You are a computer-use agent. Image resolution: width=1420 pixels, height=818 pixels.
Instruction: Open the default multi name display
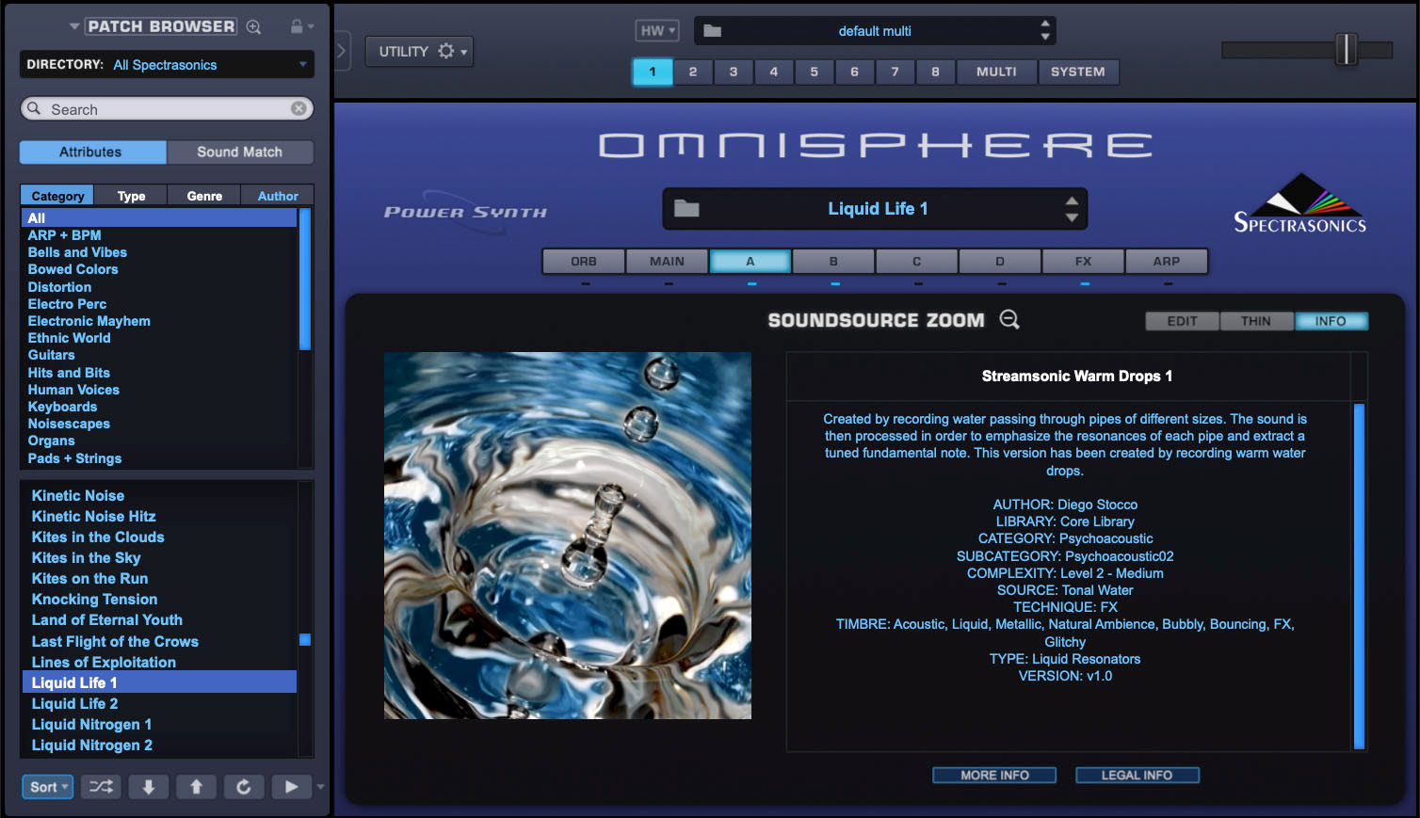[x=875, y=31]
